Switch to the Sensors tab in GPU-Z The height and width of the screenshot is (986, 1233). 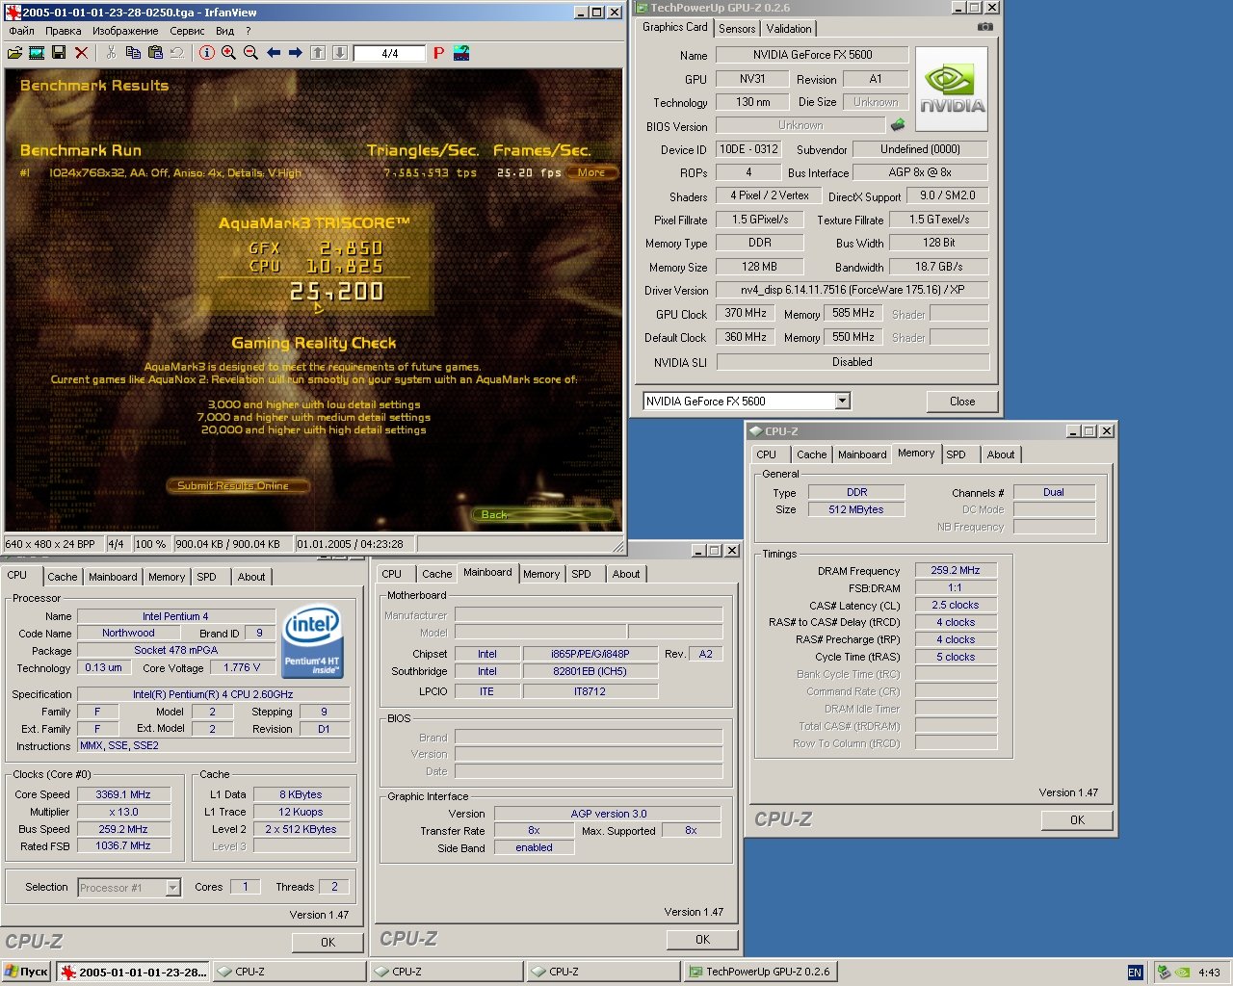738,29
